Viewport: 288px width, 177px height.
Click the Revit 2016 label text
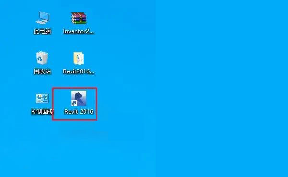point(79,112)
